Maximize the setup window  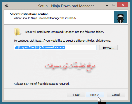[114, 5]
